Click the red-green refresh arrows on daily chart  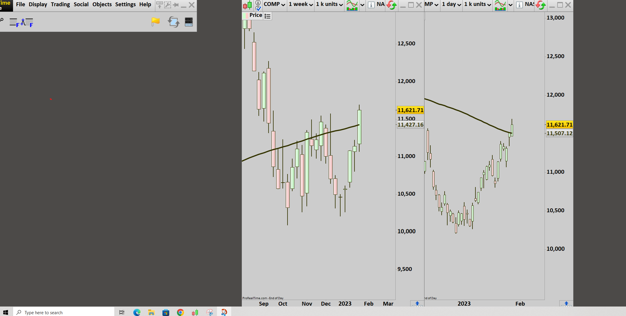pos(541,5)
